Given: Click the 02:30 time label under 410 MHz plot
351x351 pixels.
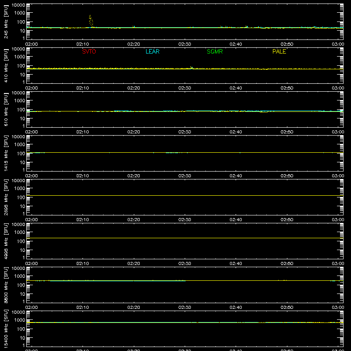Looking at the screenshot, I should [185, 88].
